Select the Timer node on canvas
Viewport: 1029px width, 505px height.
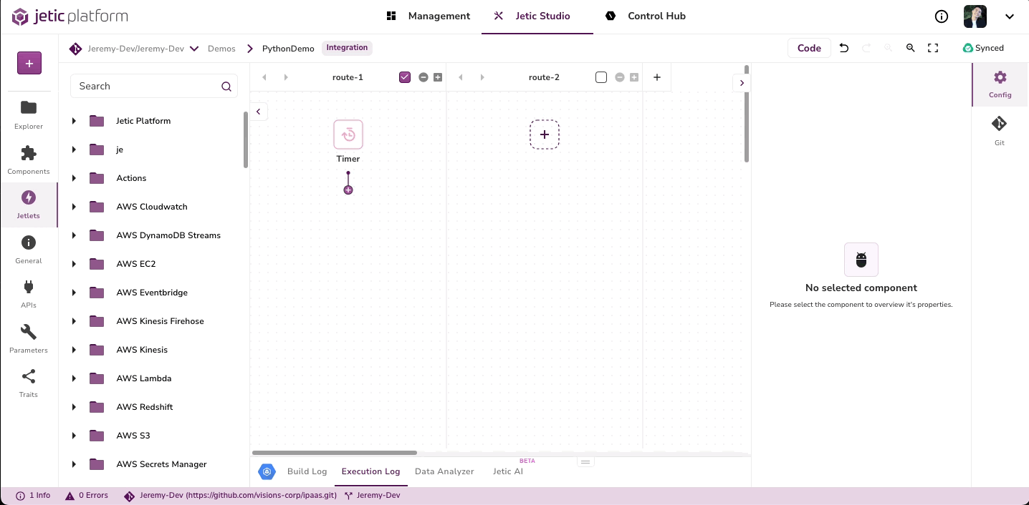click(x=348, y=134)
